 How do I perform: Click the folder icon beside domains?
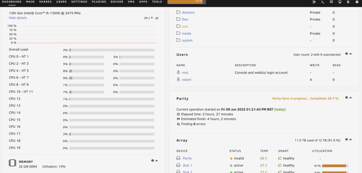[x=178, y=12]
